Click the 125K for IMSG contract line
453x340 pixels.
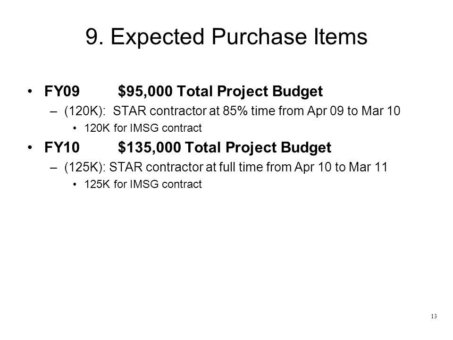tap(143, 184)
